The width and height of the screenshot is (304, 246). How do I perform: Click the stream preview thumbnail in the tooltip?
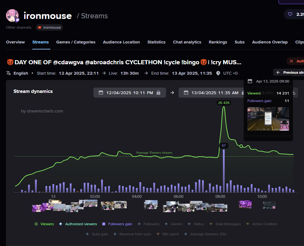(x=268, y=119)
